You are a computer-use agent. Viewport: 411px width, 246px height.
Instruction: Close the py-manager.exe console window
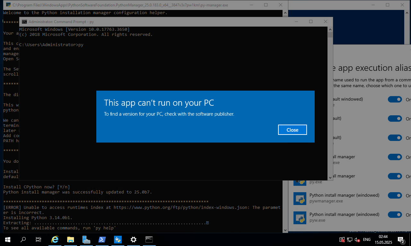point(281,5)
